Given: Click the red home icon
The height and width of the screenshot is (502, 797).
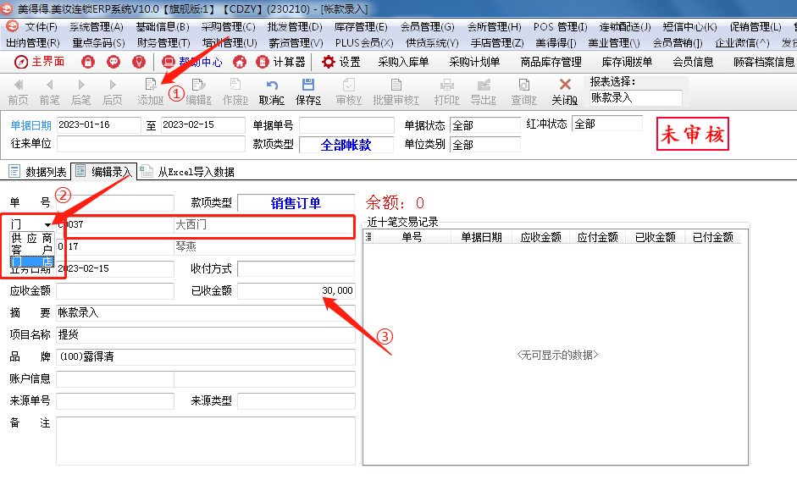Looking at the screenshot, I should click(x=240, y=62).
